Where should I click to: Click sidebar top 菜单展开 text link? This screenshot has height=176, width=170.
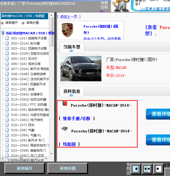(x=12, y=23)
